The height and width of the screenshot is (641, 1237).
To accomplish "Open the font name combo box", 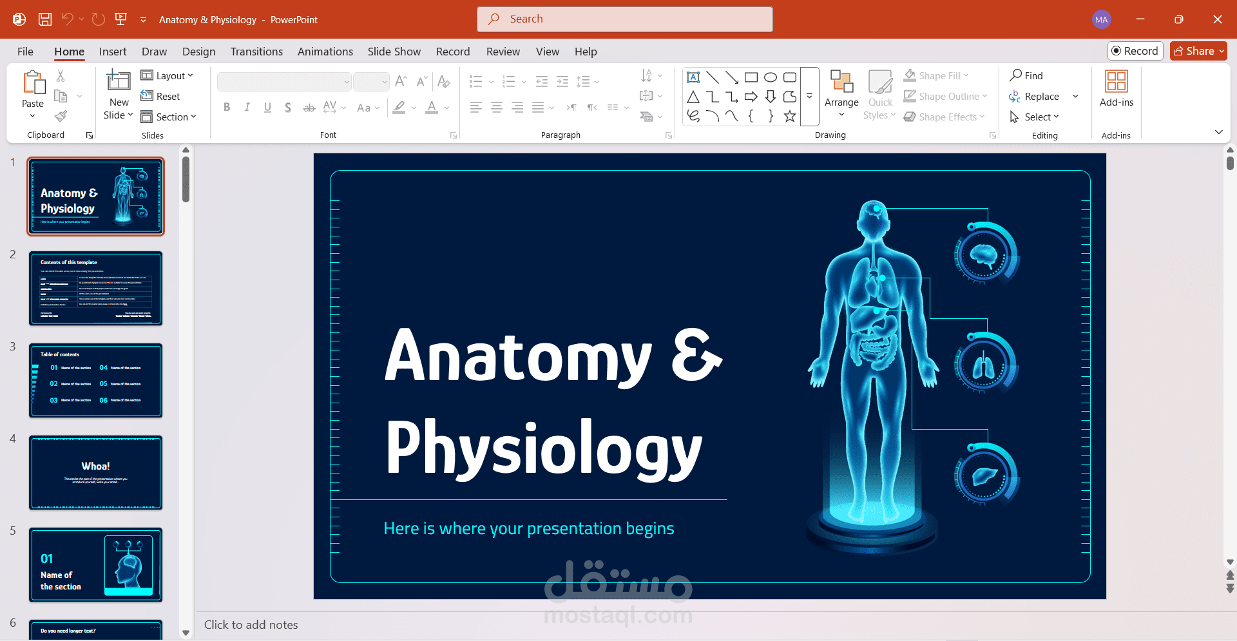I will 284,82.
